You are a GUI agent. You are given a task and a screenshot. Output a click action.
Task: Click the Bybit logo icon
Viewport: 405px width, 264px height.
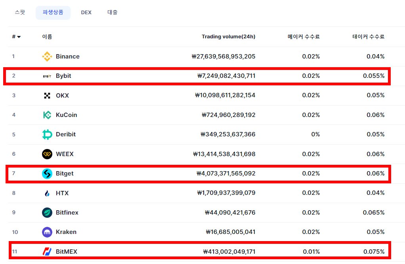point(47,76)
